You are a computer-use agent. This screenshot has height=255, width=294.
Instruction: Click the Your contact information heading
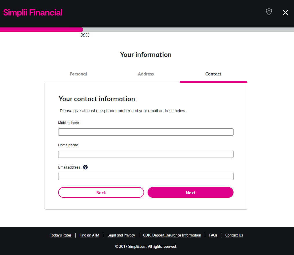point(97,99)
